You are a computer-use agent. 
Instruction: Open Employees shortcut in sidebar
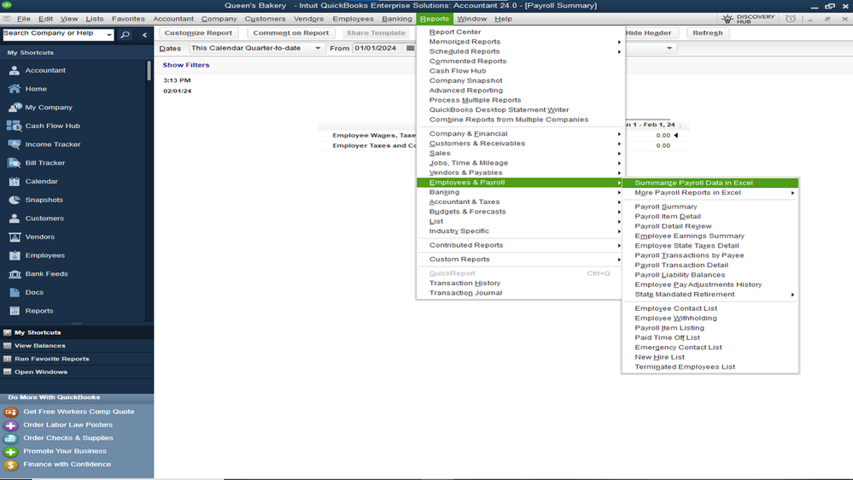point(44,255)
